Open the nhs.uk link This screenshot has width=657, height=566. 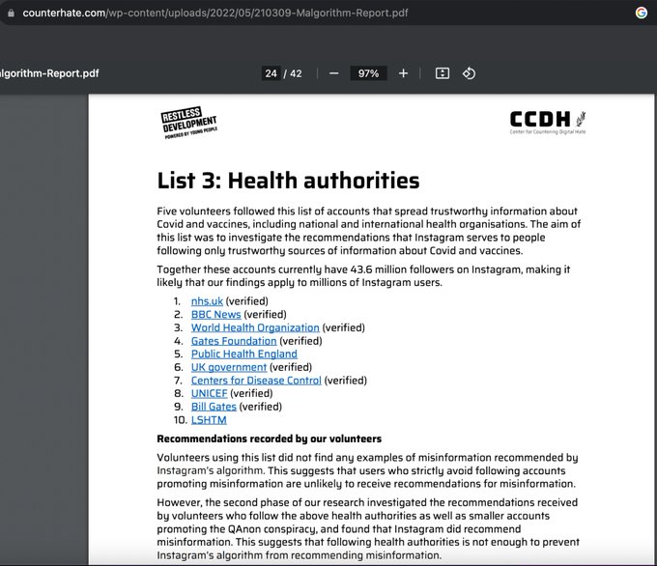(x=207, y=301)
